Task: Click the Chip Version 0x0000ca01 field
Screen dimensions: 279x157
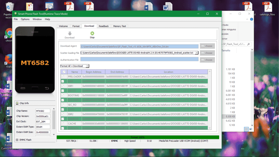Action: (x=43, y=116)
